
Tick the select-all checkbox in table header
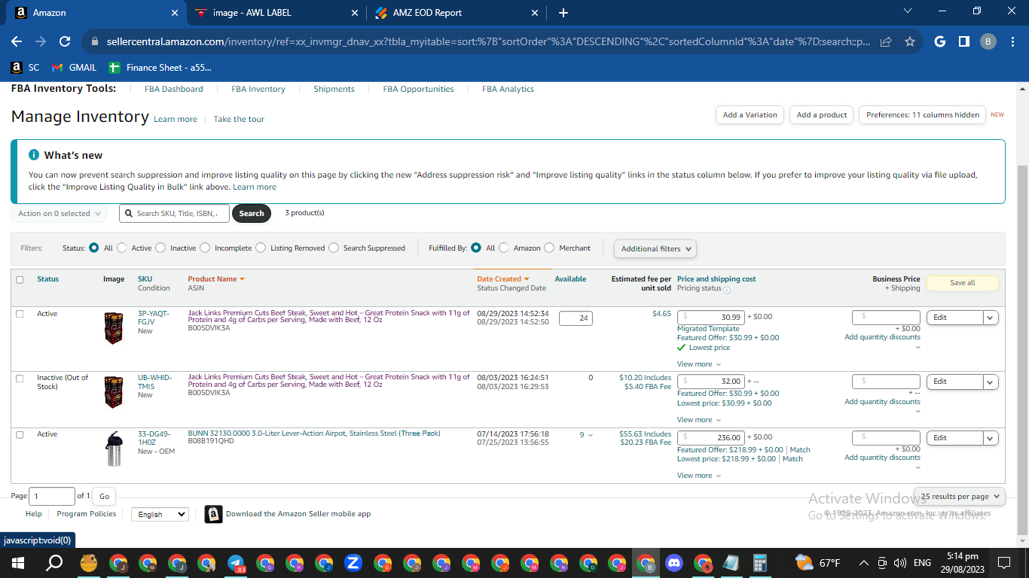tap(20, 280)
